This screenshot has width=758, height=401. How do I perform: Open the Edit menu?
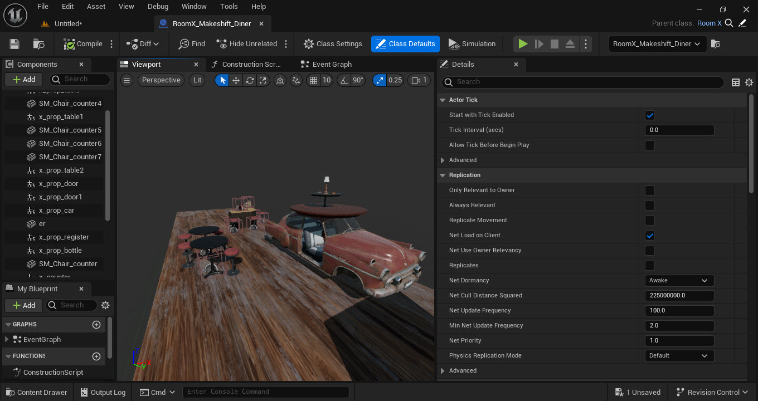coord(67,7)
